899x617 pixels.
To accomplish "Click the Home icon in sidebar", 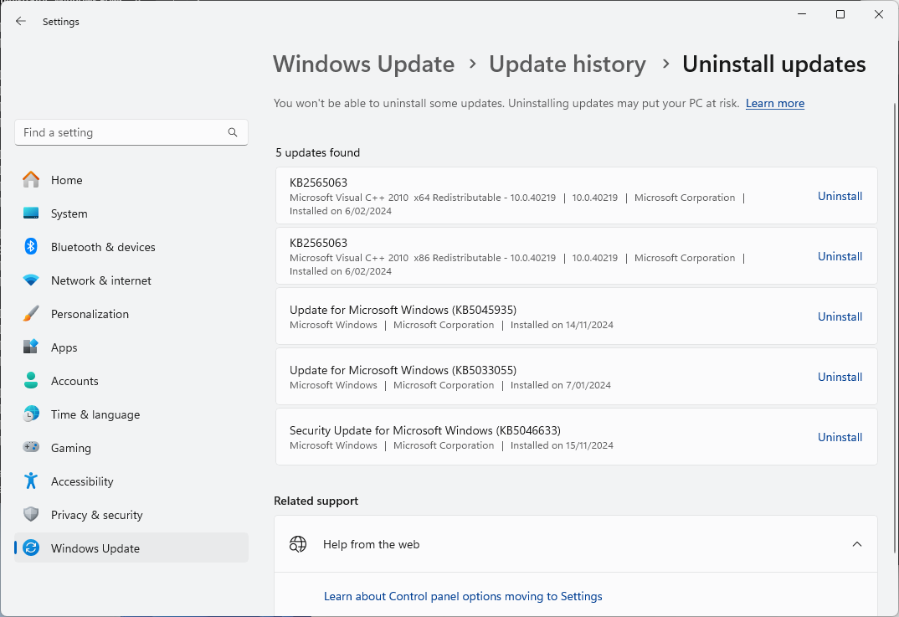I will pos(31,180).
